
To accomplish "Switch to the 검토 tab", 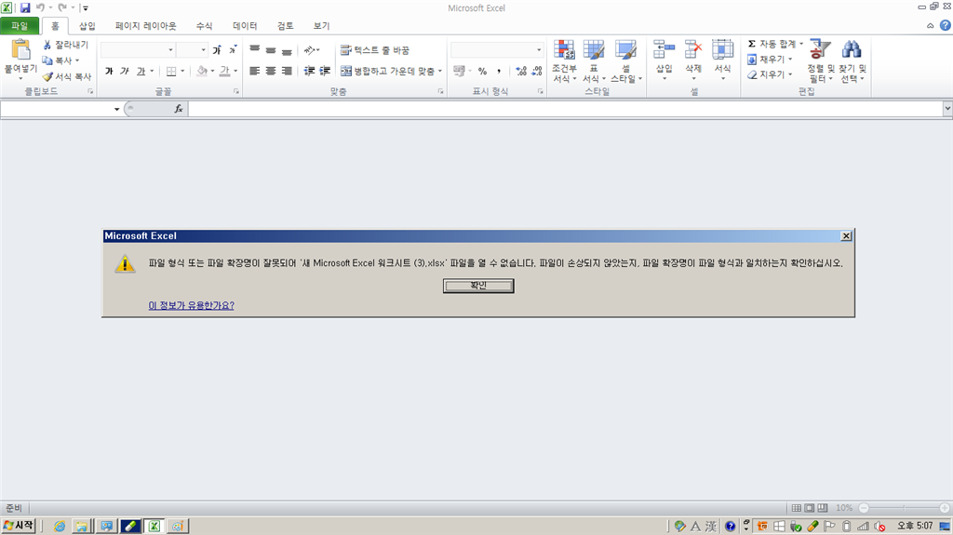I will 285,25.
